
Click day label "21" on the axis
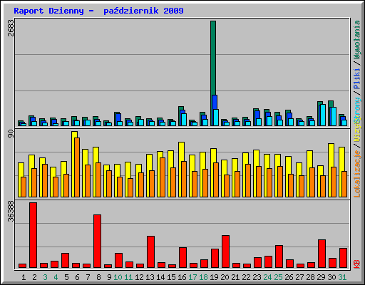pyautogui.click(x=235, y=277)
